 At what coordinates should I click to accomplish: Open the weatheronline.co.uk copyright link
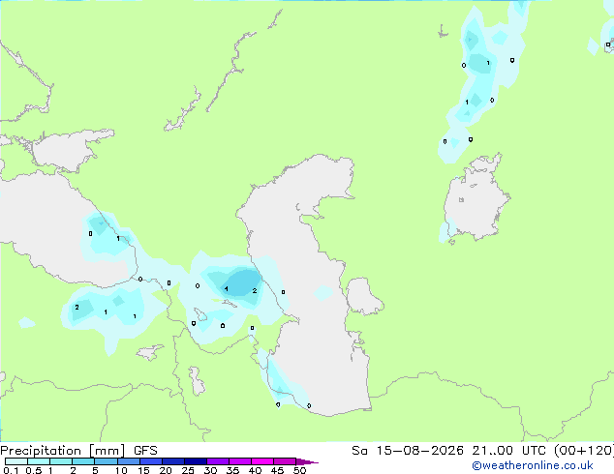(x=532, y=465)
